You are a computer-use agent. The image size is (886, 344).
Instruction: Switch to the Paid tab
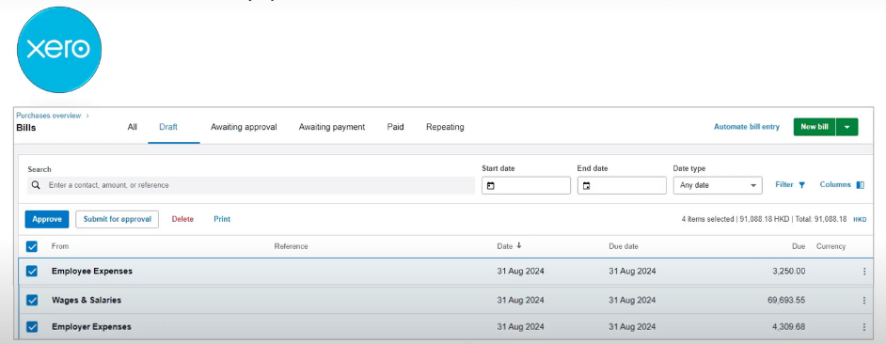[x=396, y=127]
